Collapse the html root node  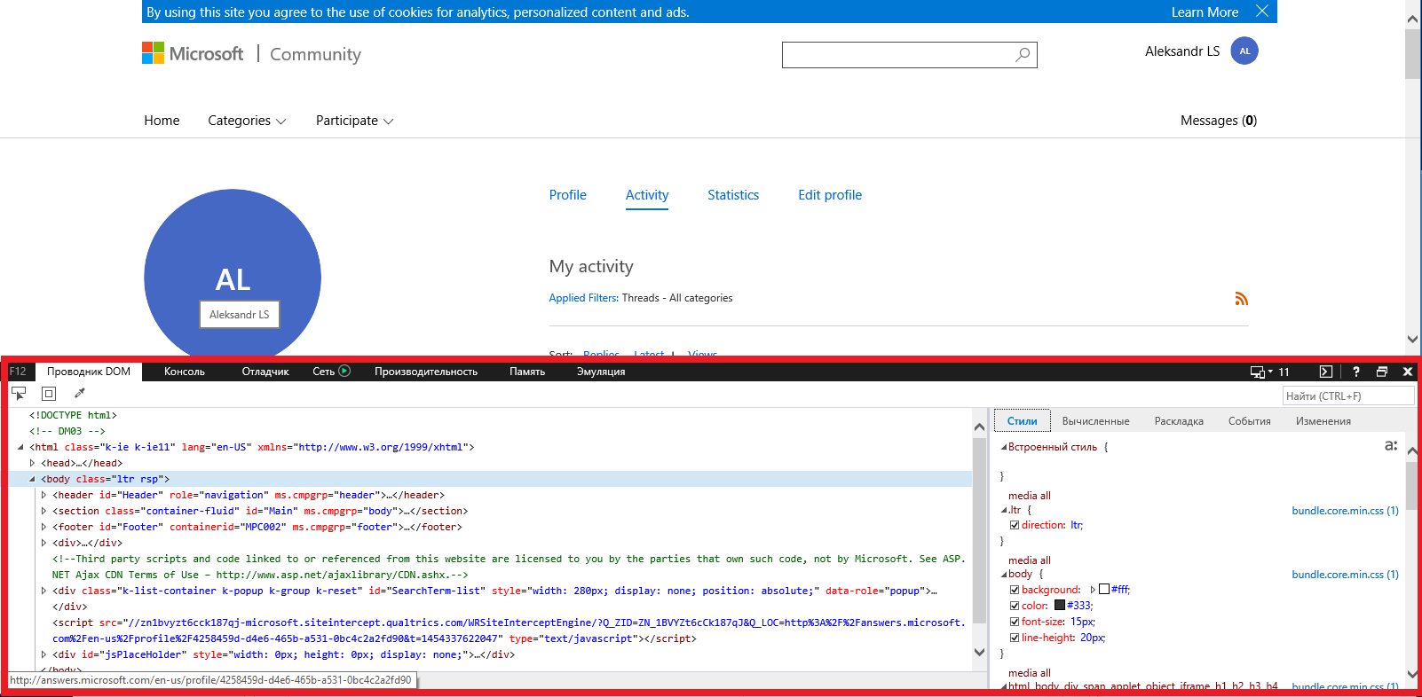[20, 447]
